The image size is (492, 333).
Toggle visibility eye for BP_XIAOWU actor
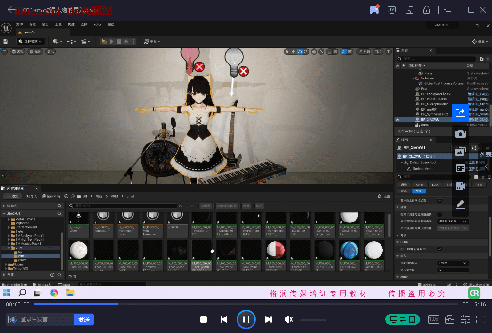click(x=398, y=119)
